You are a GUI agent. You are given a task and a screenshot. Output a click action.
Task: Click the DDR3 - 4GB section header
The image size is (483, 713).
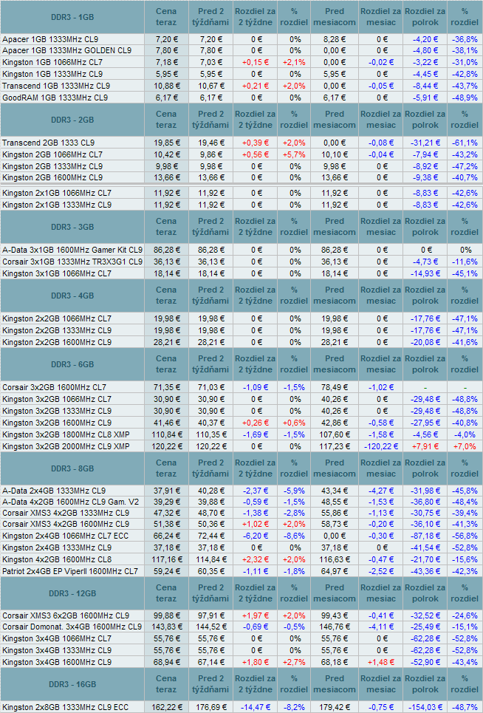coord(72,296)
